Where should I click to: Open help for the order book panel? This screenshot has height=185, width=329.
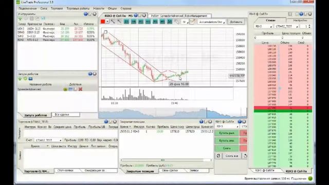point(301,14)
